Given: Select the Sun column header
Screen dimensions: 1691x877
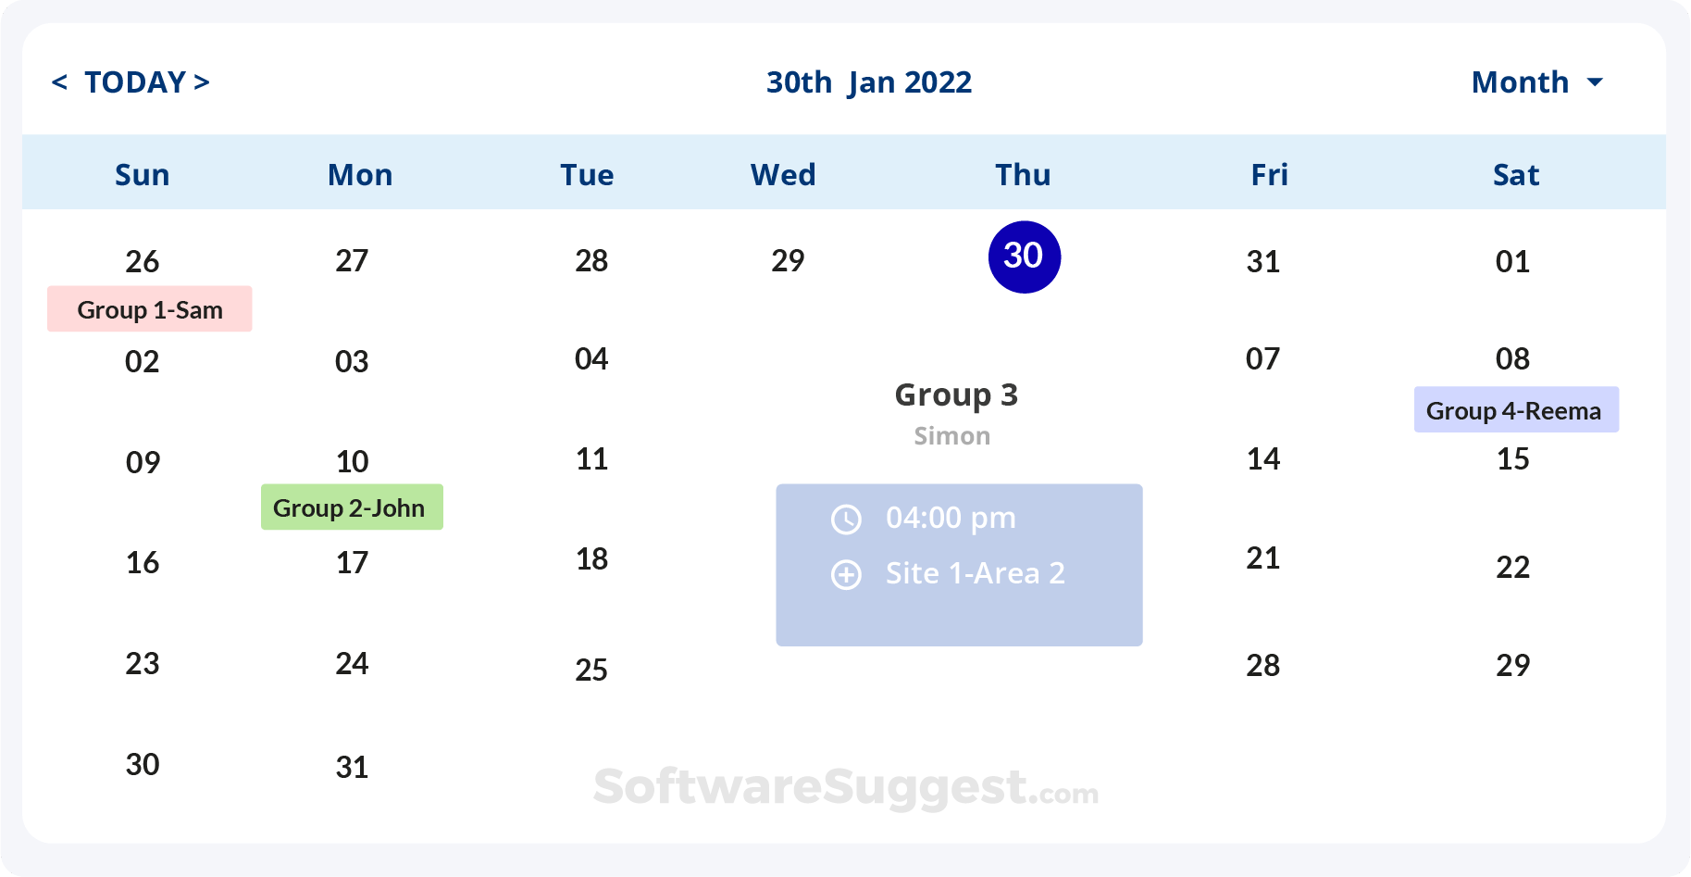Looking at the screenshot, I should [x=143, y=174].
